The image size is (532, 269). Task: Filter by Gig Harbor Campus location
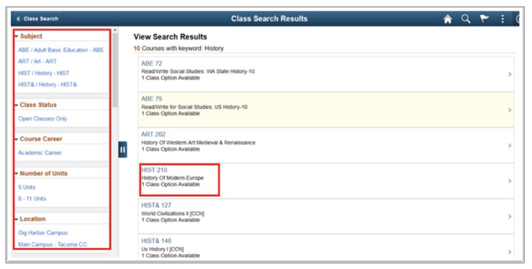[43, 233]
